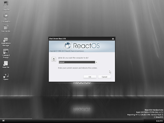Close the Shut Down ReactOS dialog

click(x=113, y=39)
